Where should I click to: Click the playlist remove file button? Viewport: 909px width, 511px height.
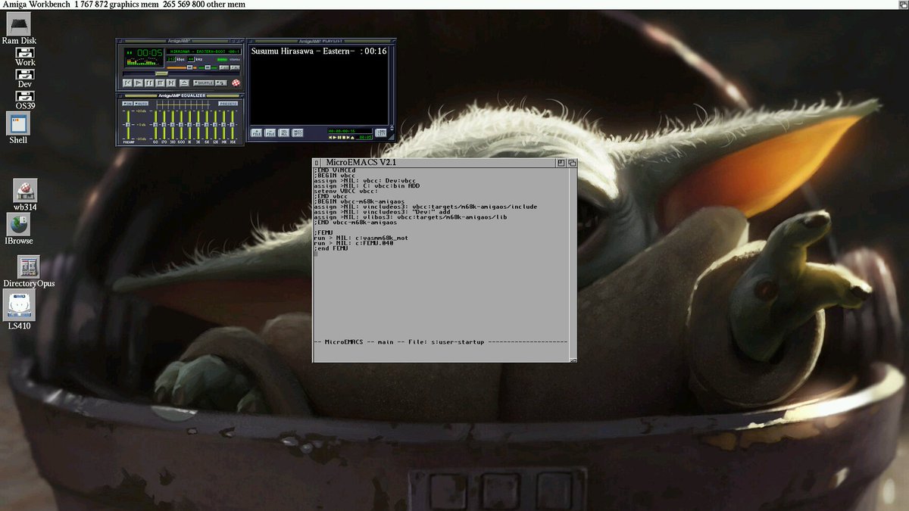coord(270,132)
